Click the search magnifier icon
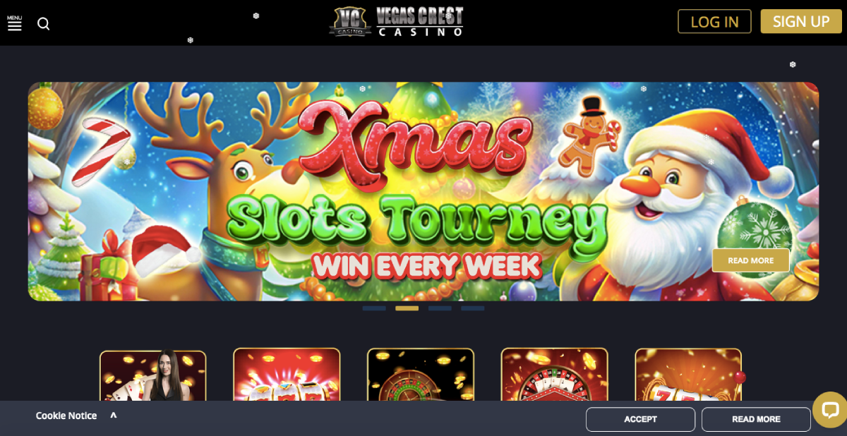847x436 pixels. 44,24
